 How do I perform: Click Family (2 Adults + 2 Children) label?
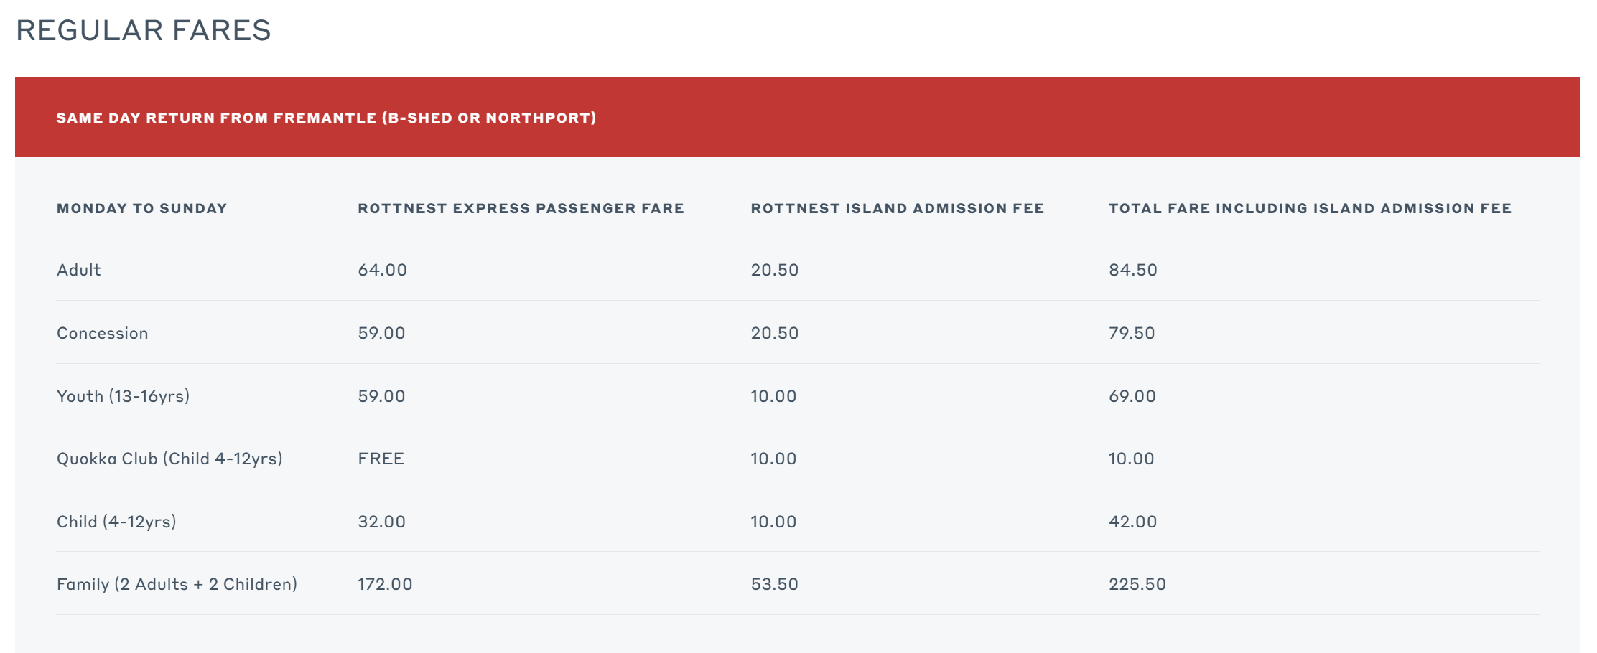click(x=177, y=584)
